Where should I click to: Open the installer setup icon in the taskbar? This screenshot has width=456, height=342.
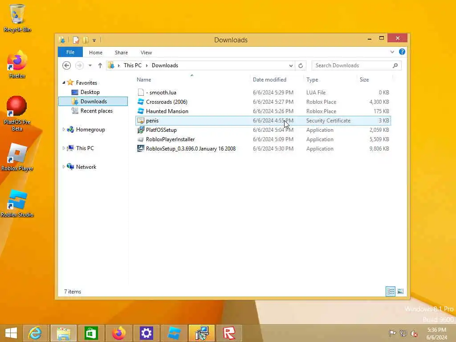202,333
